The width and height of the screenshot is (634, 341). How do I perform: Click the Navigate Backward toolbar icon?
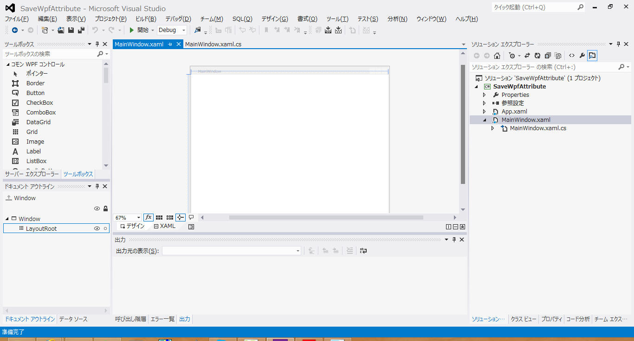point(15,30)
